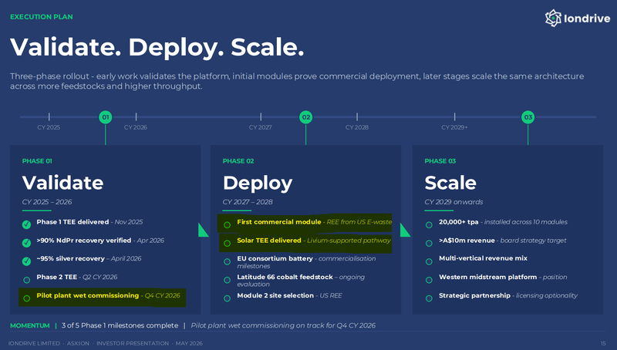The height and width of the screenshot is (350, 617).
Task: Click the Iondrive logo icon
Action: tap(553, 18)
